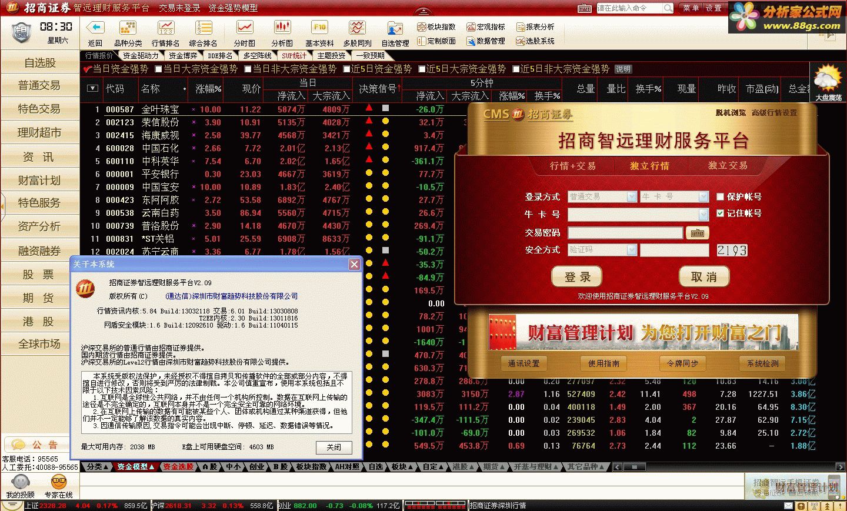Open 普通交易 in left sidebar
847x511 pixels.
39,85
